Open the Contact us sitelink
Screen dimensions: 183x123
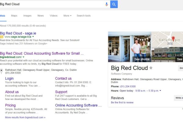[x=63, y=78]
